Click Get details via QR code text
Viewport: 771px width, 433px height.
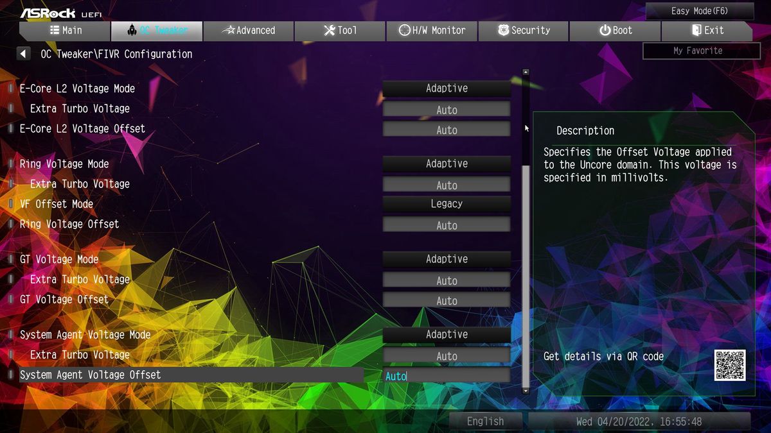click(x=603, y=357)
